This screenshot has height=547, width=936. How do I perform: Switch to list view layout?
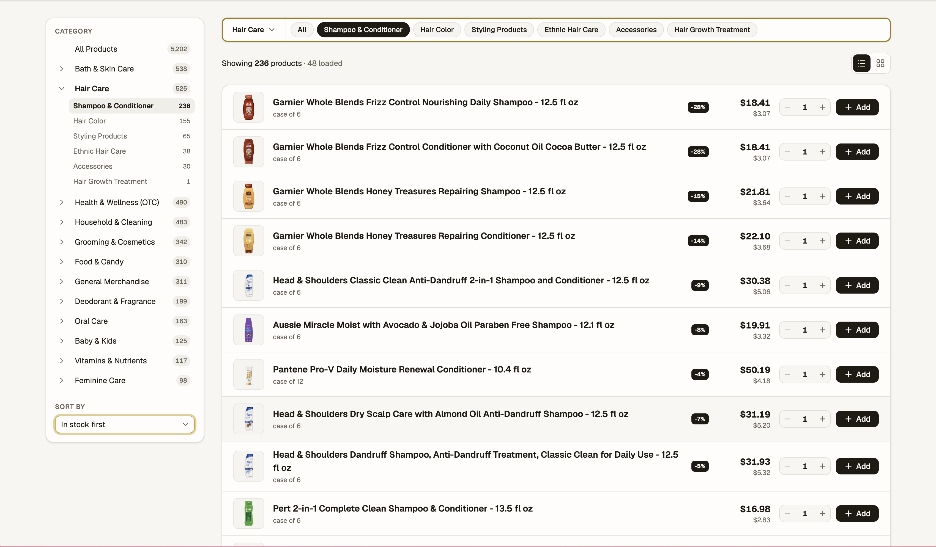[x=861, y=63]
